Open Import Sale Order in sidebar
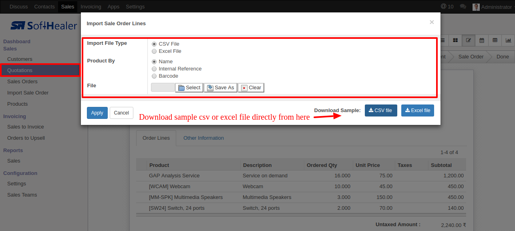 (28, 93)
